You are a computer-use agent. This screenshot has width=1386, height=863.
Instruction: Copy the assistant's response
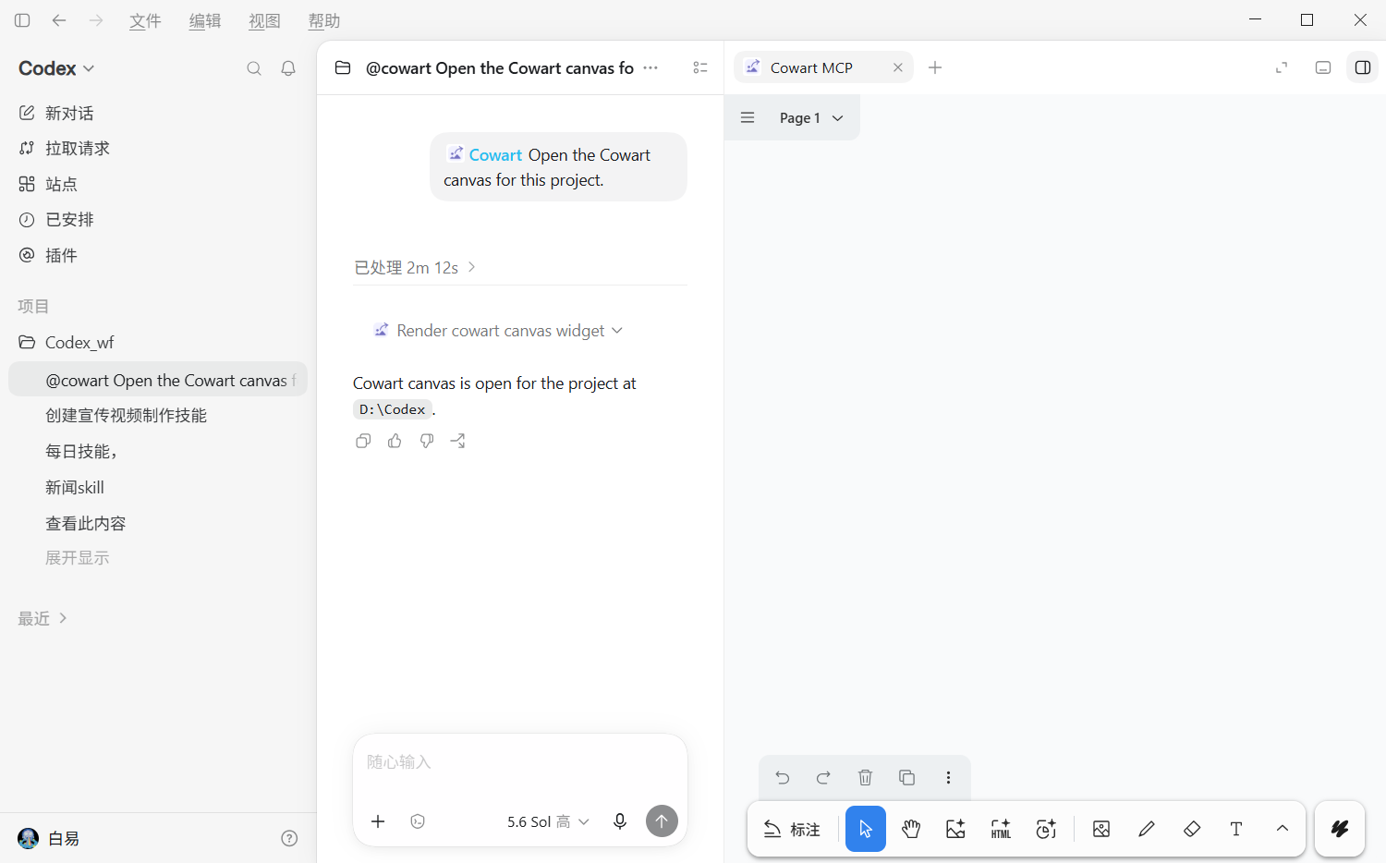coord(363,441)
